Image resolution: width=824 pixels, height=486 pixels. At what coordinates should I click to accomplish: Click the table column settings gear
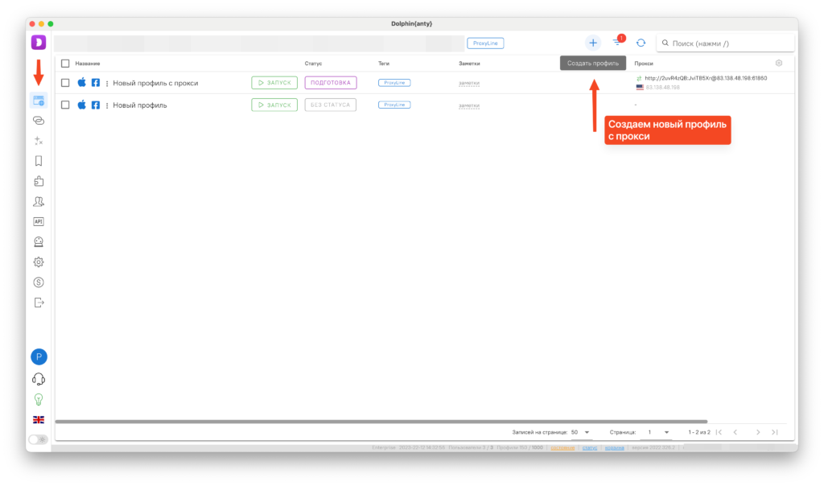(x=778, y=63)
